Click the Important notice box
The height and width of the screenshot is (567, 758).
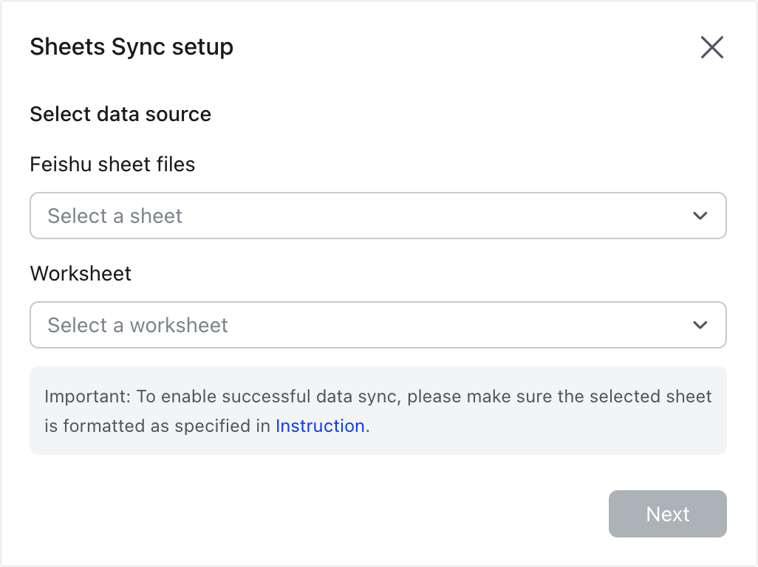[378, 410]
